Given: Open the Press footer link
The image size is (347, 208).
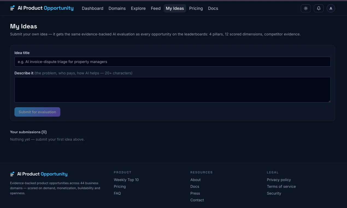Looking at the screenshot, I should (195, 193).
